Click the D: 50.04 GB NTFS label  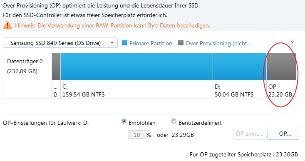(x=234, y=91)
